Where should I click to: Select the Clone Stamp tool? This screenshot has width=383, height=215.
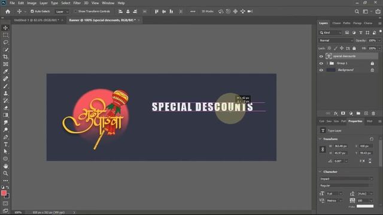tap(5, 93)
